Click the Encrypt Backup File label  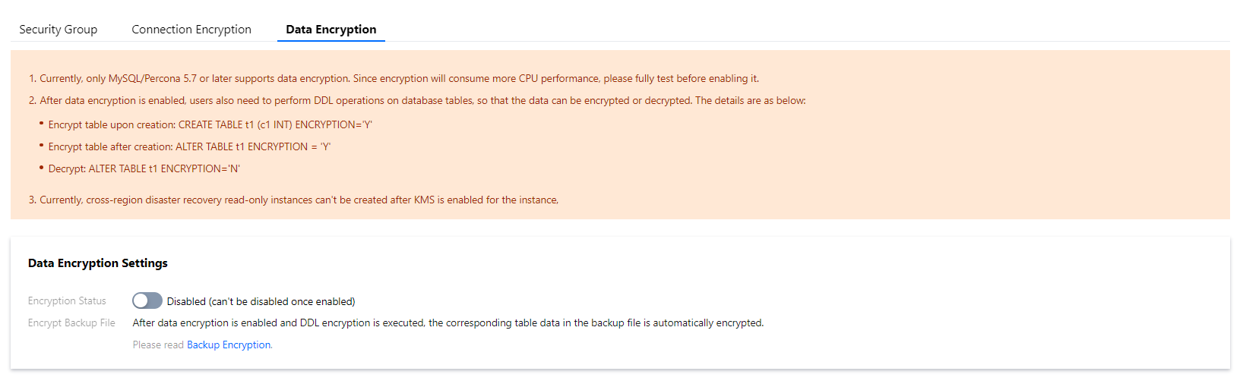[x=71, y=323]
